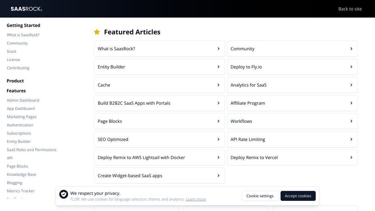Select Admin Dashboard in the sidebar
The height and width of the screenshot is (211, 375).
23,100
